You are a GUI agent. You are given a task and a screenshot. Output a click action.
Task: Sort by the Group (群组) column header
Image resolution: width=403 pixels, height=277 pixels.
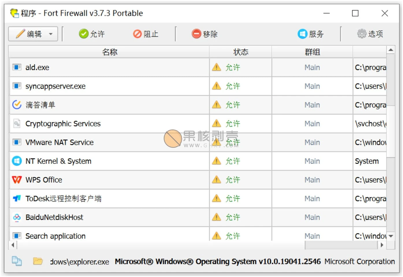click(312, 52)
